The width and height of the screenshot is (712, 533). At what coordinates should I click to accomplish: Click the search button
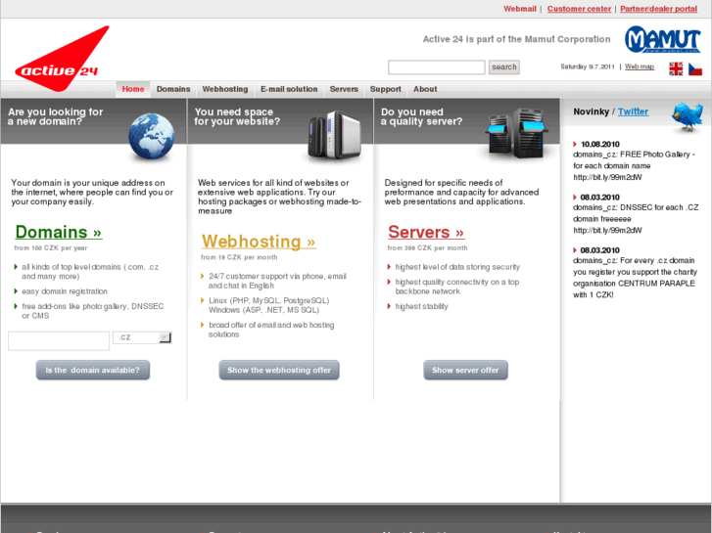point(504,67)
